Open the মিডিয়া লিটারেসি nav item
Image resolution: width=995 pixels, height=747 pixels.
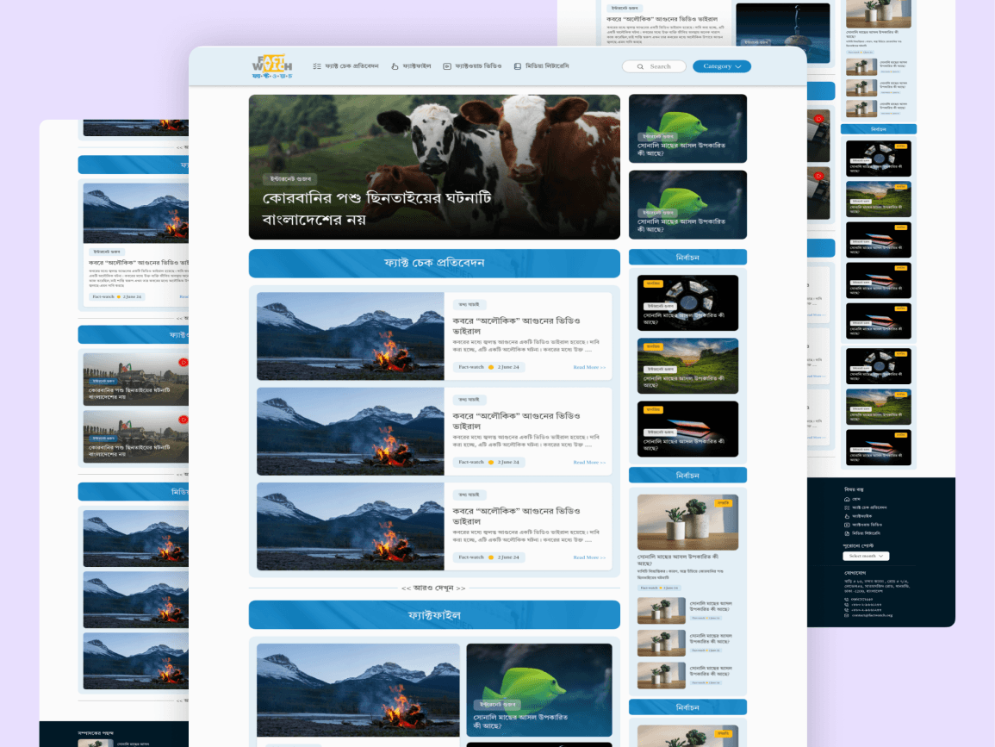(x=541, y=66)
